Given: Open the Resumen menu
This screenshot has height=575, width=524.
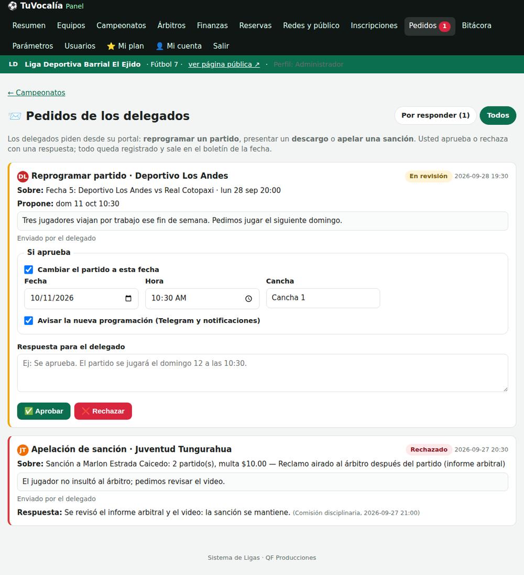Looking at the screenshot, I should point(29,26).
